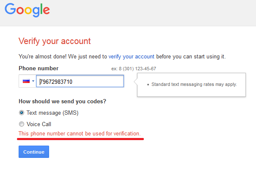Image resolution: width=256 pixels, height=171 pixels.
Task: Click the "Voice Call" option label
Action: 39,124
